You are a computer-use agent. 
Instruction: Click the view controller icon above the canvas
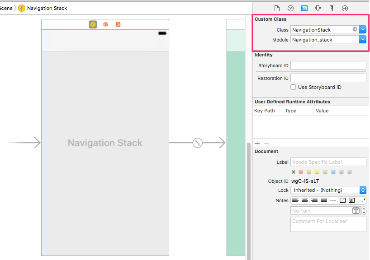(93, 24)
